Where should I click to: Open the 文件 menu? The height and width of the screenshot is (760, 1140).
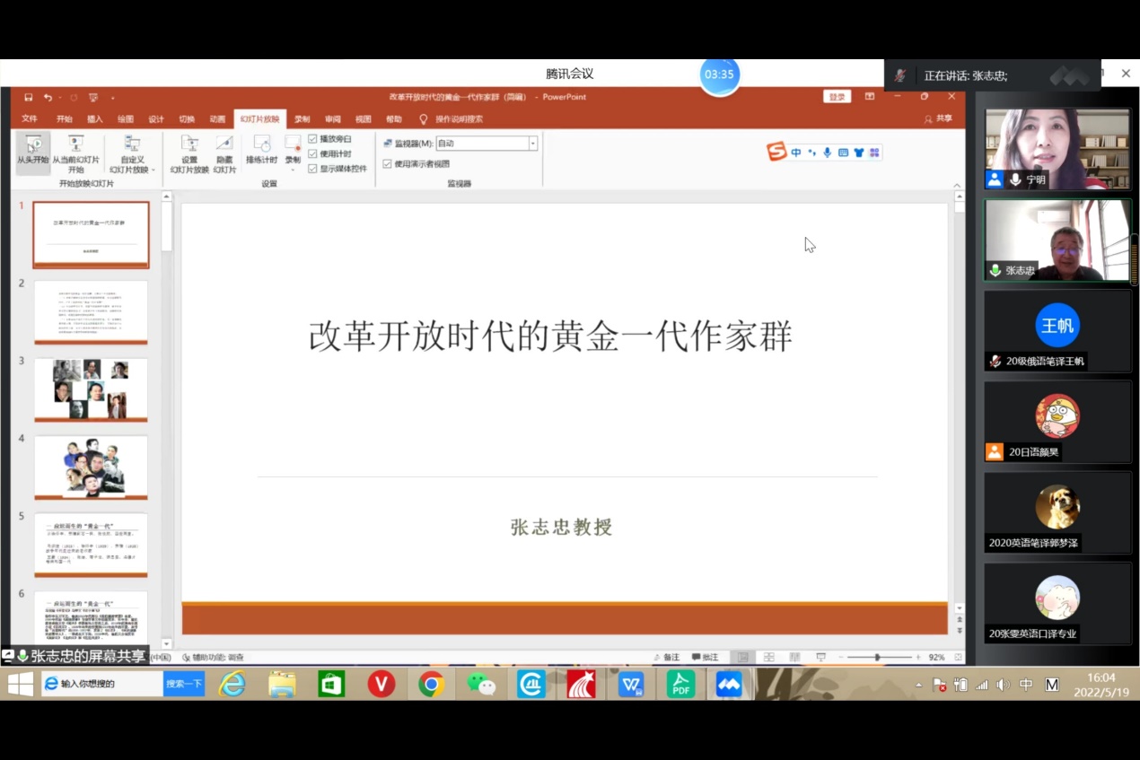(x=30, y=118)
